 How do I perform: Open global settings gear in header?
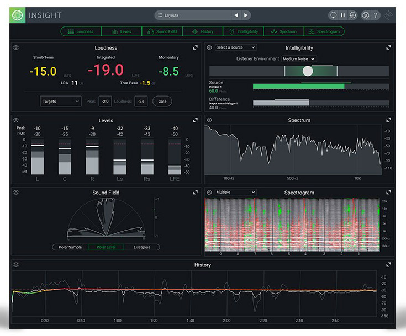(365, 15)
